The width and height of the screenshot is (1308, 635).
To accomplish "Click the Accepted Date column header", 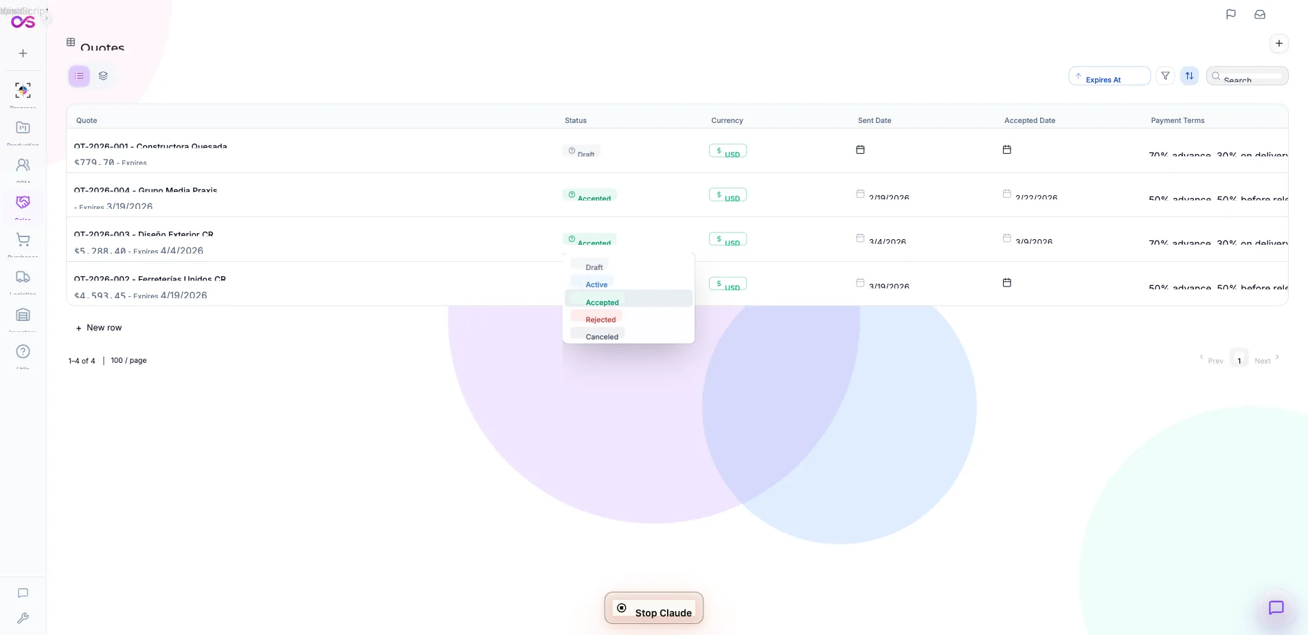I will click(1030, 120).
